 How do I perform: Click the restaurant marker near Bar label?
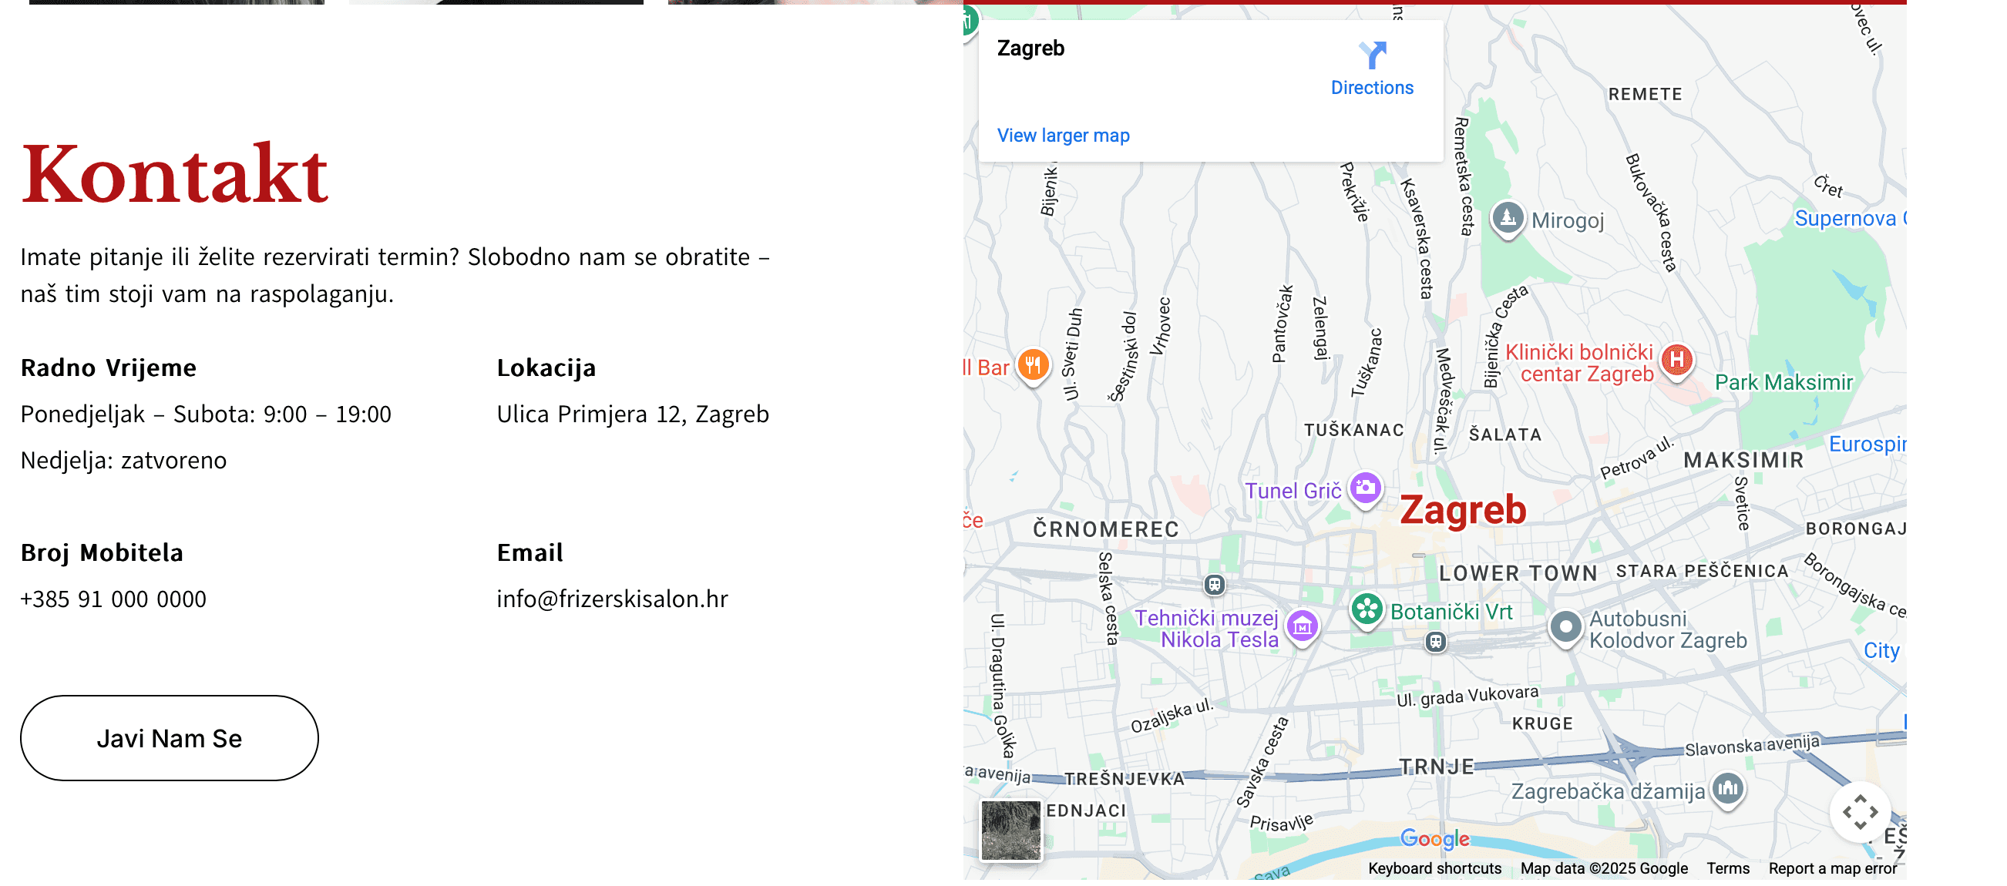(1032, 365)
